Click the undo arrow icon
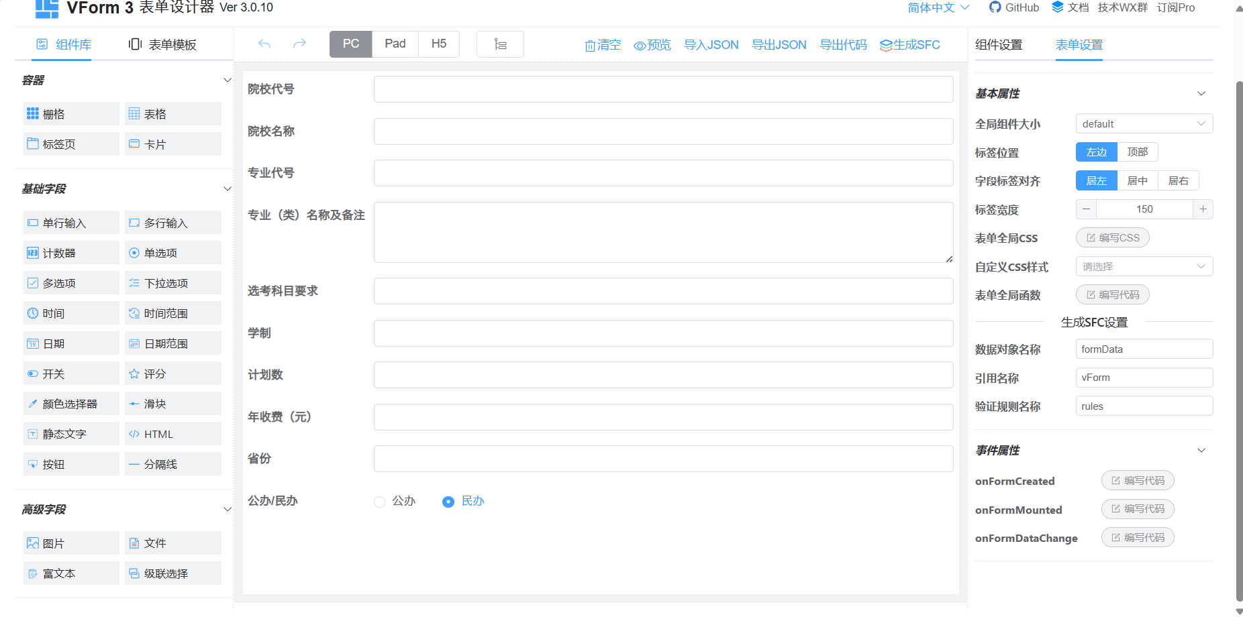This screenshot has height=617, width=1243. [264, 44]
